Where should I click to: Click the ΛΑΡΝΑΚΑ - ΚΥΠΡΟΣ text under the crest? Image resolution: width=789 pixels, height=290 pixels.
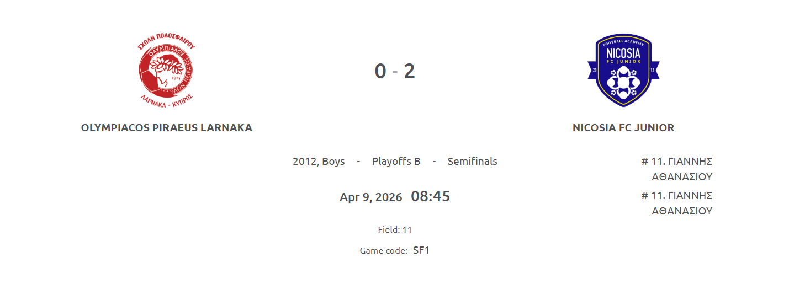(x=166, y=103)
